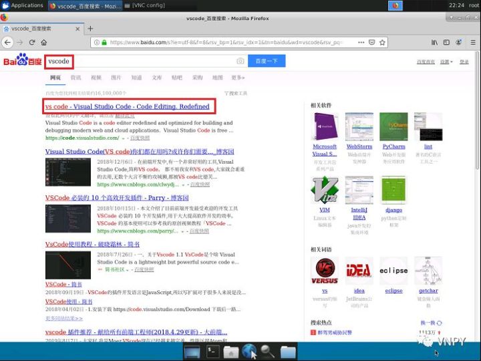Open Firefox account icon
The width and height of the screenshot is (481, 361).
pos(458,42)
